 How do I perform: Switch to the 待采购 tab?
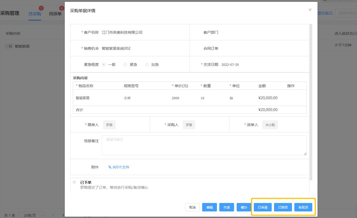pyautogui.click(x=35, y=14)
